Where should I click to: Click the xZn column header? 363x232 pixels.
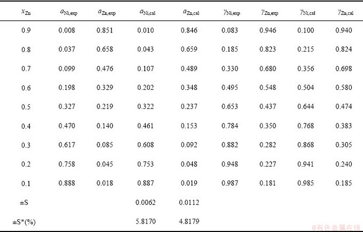[26, 12]
